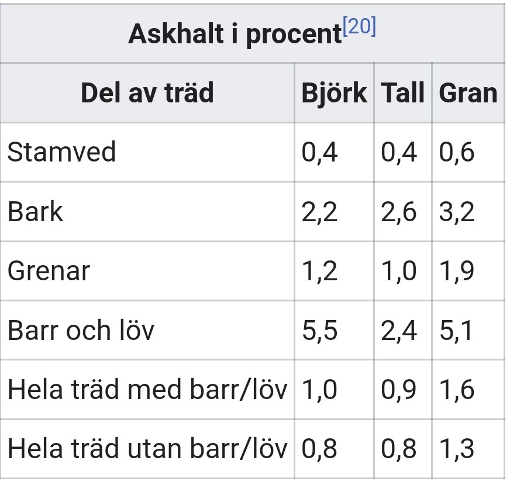The width and height of the screenshot is (510, 481).
Task: Click Björk's Bark value 2,2
Action: [x=320, y=212]
